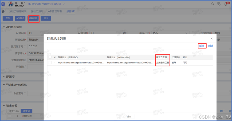Click 删除 in callback list dialog

(211, 46)
